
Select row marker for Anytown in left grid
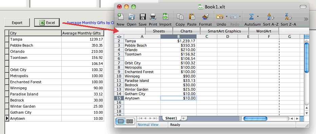[x=7, y=118]
